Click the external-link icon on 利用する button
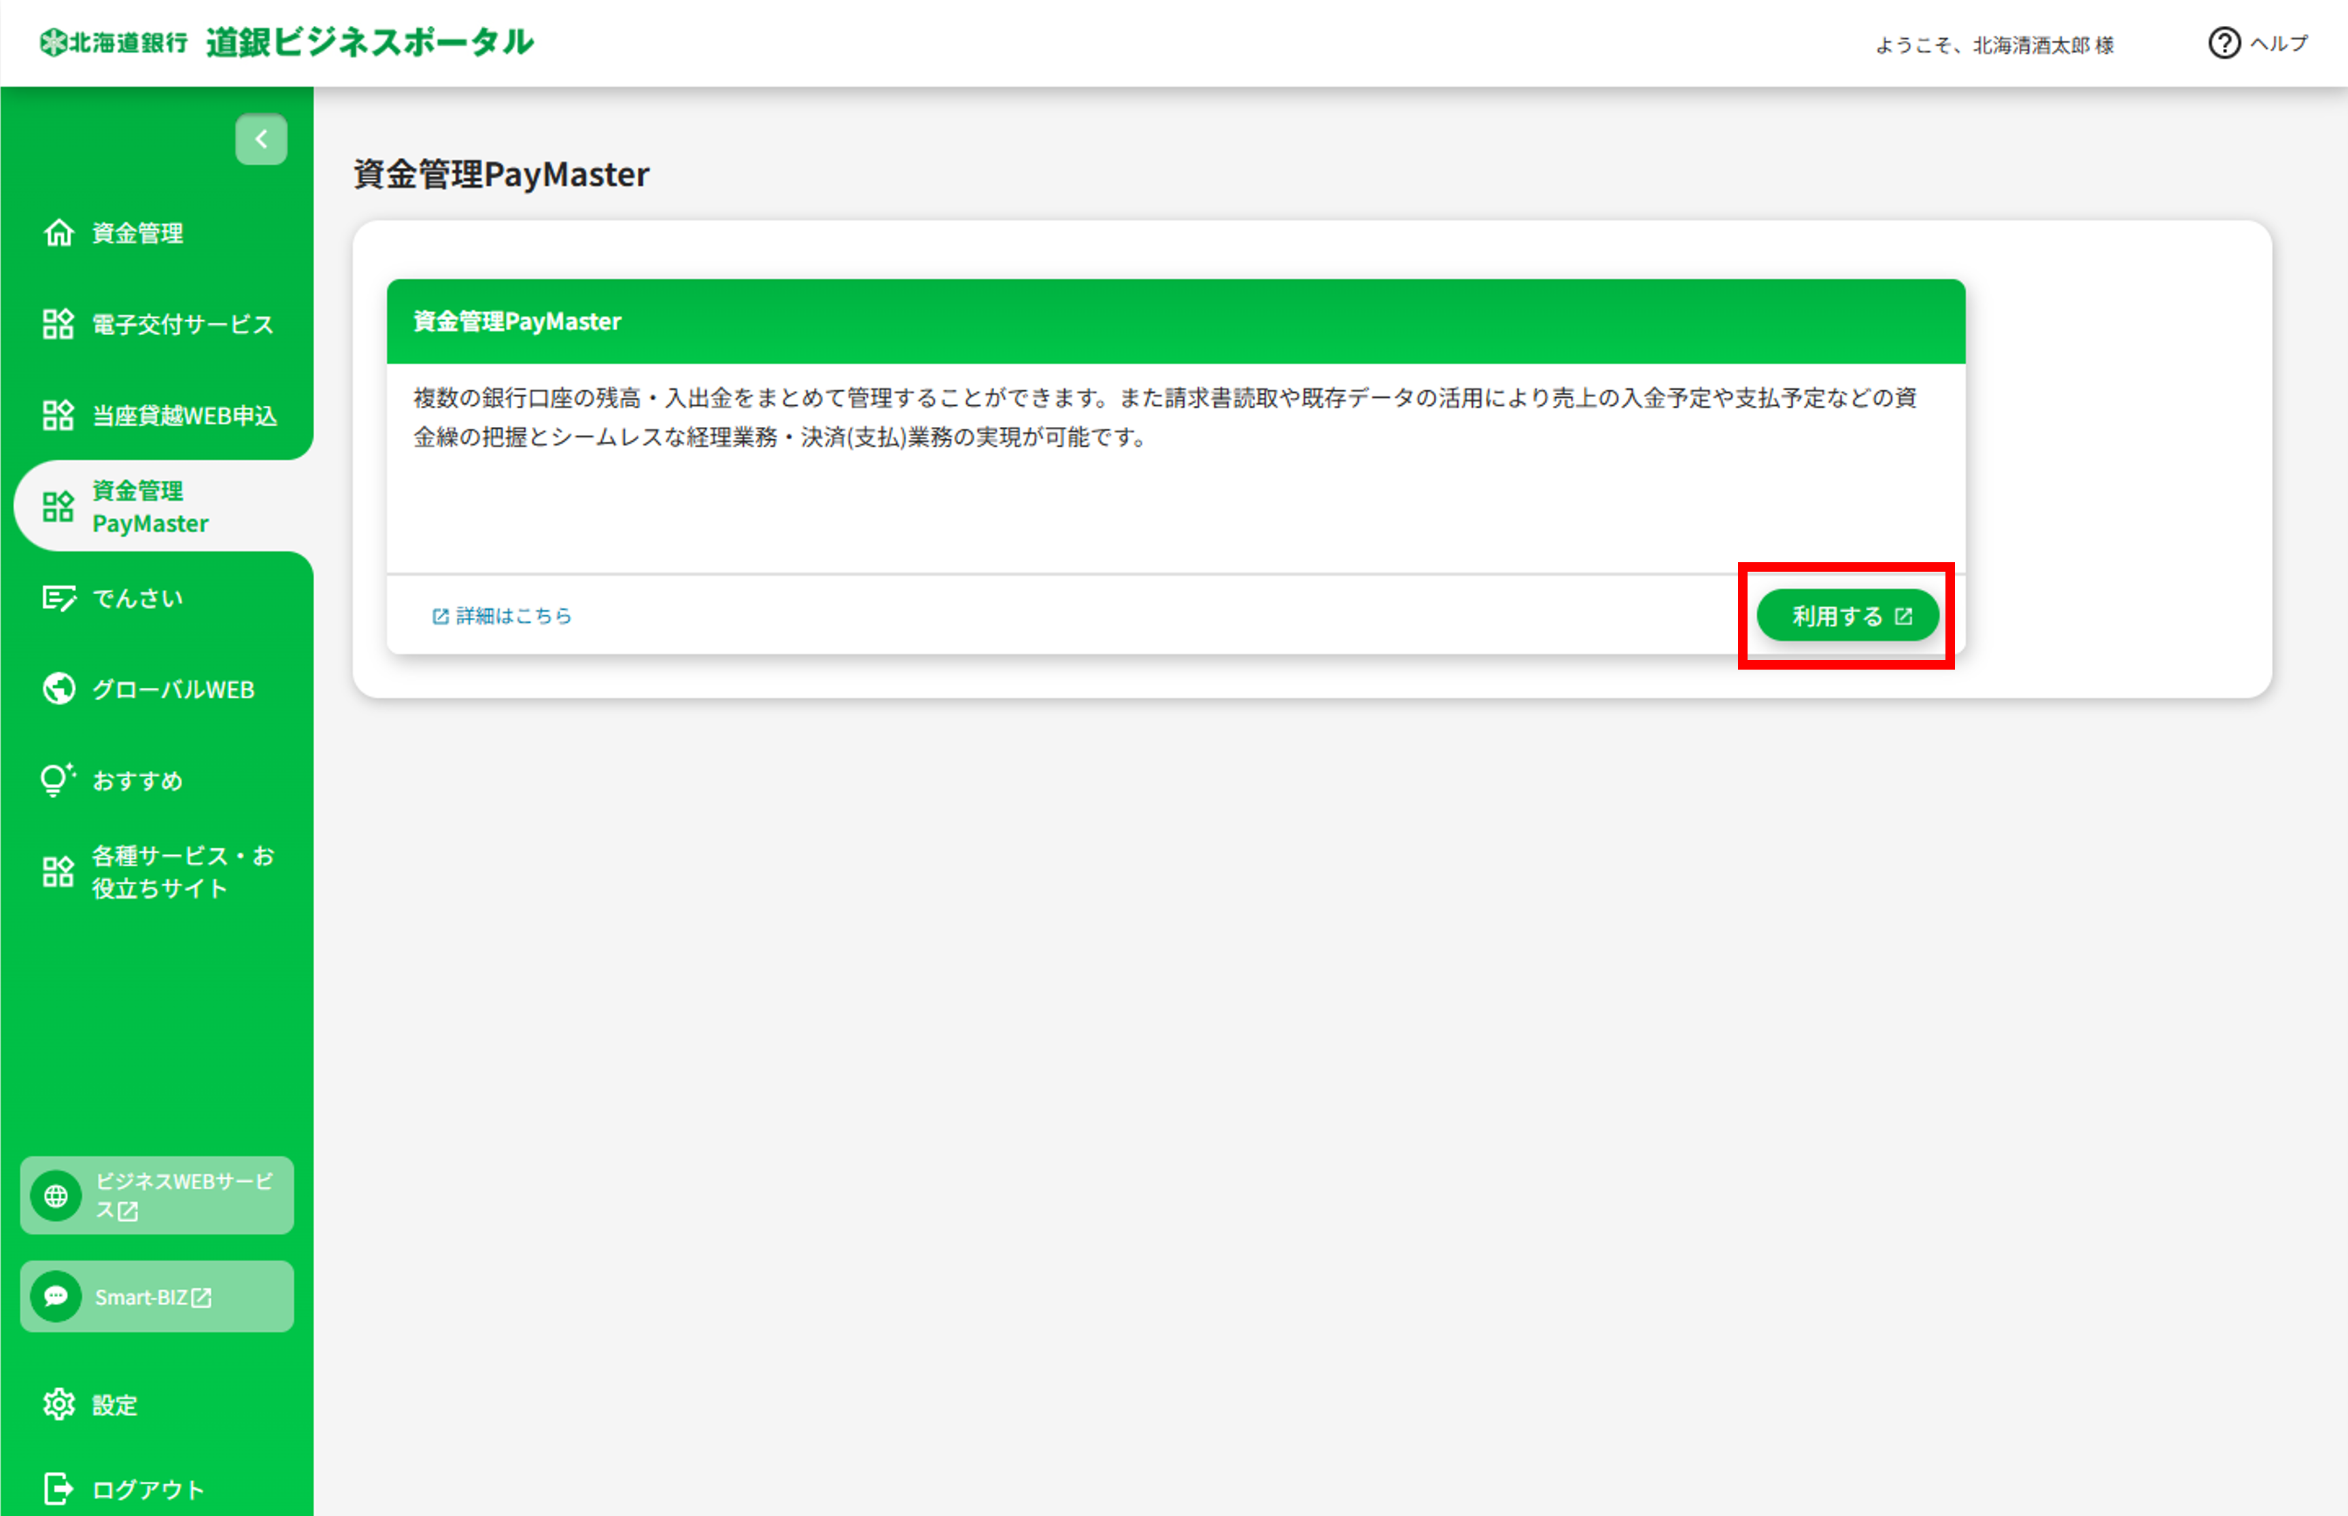This screenshot has width=2348, height=1516. click(x=1904, y=616)
